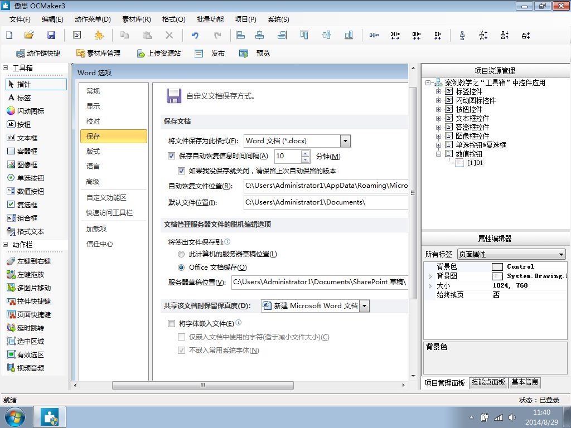Open the 动作菜单(D) menu

pos(93,20)
